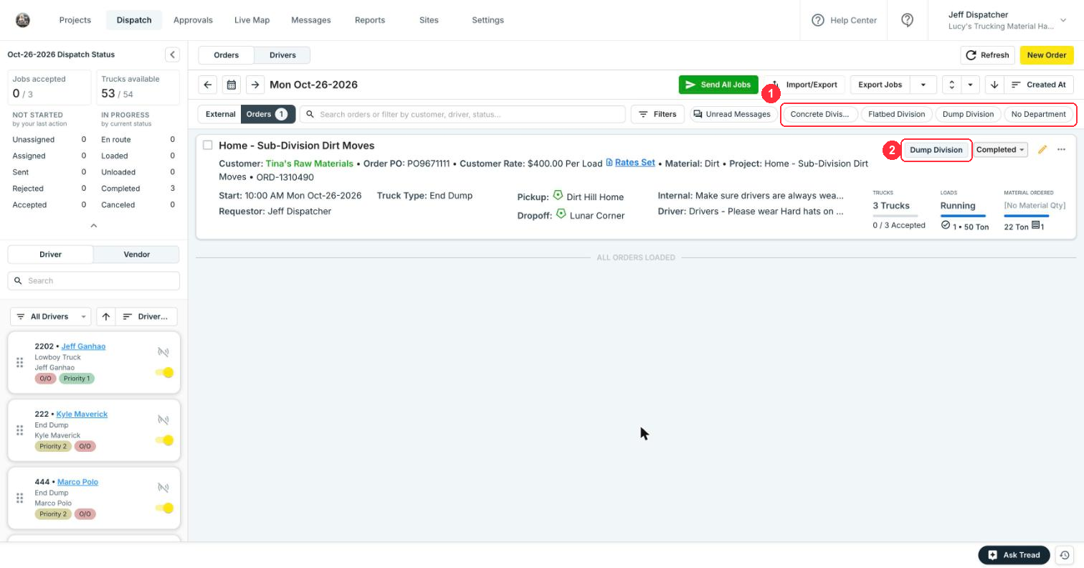Click Lunar Corner dropoff site icon
The width and height of the screenshot is (1084, 568).
[561, 214]
